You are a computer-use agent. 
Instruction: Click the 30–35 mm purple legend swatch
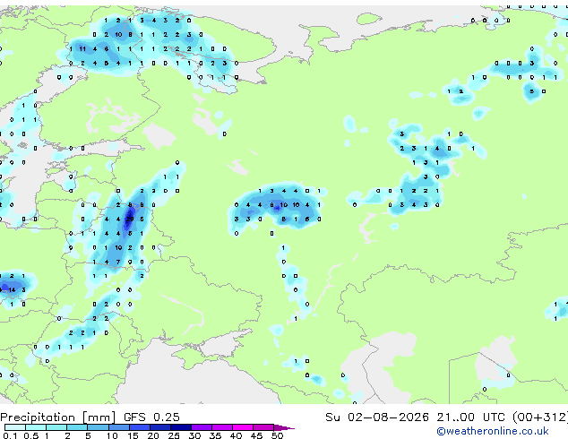click(202, 427)
